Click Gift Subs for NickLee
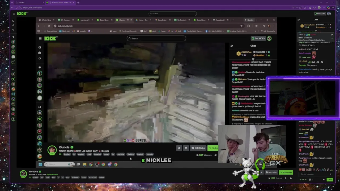The width and height of the screenshot is (340, 191). [271, 172]
